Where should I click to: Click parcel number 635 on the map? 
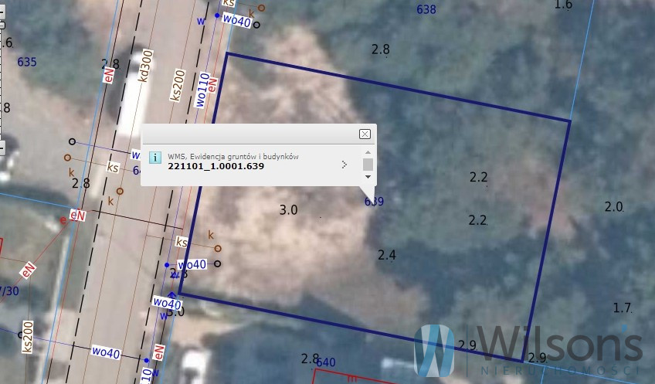coord(27,62)
